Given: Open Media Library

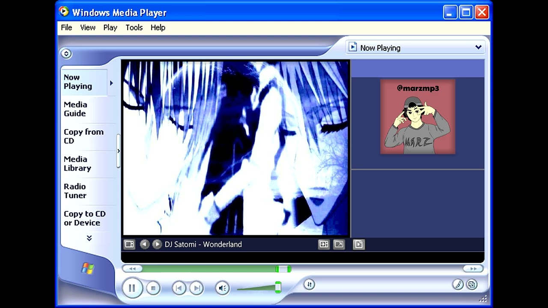Looking at the screenshot, I should click(x=77, y=164).
